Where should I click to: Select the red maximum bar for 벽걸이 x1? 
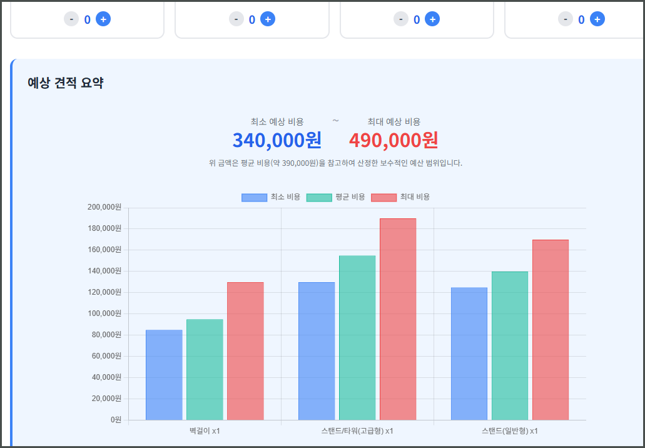tap(245, 350)
